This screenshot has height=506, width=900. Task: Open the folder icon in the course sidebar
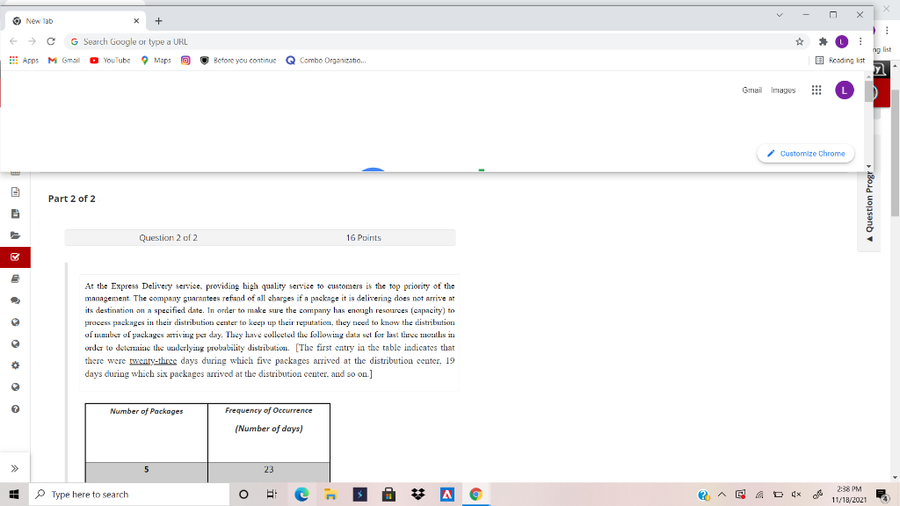tap(15, 234)
